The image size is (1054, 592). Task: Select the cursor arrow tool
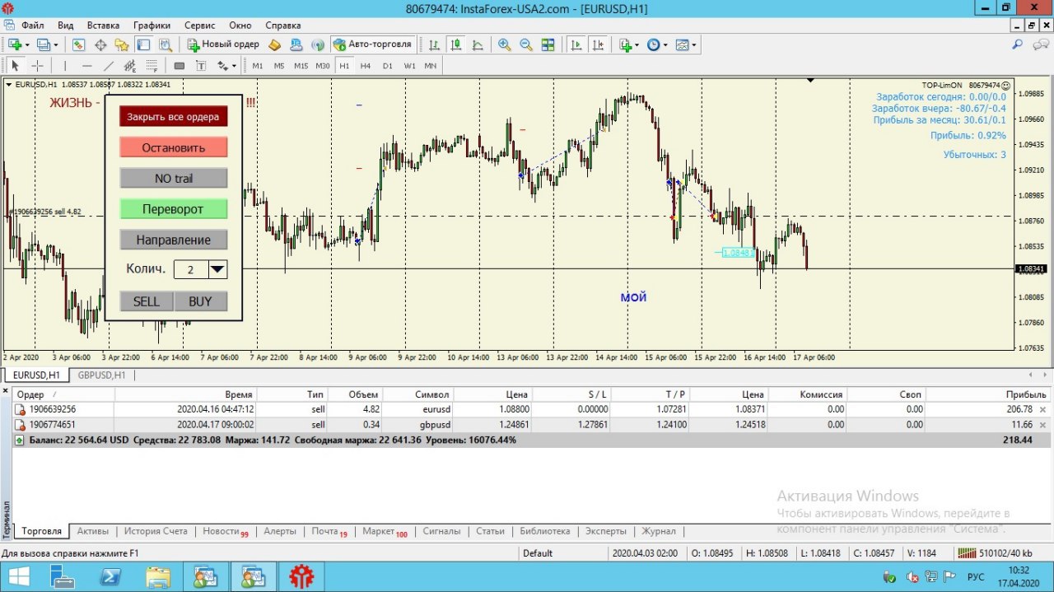pos(15,66)
